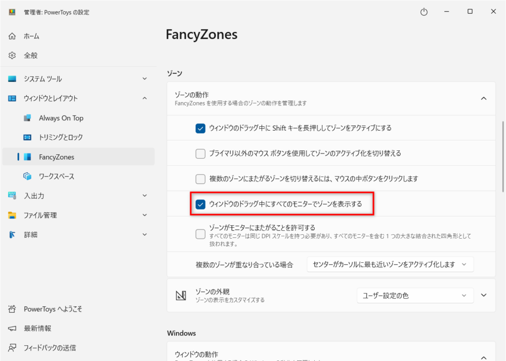Open センターがカーソルに最も近いゾーン dropdown
This screenshot has height=361, width=506.
point(390,264)
